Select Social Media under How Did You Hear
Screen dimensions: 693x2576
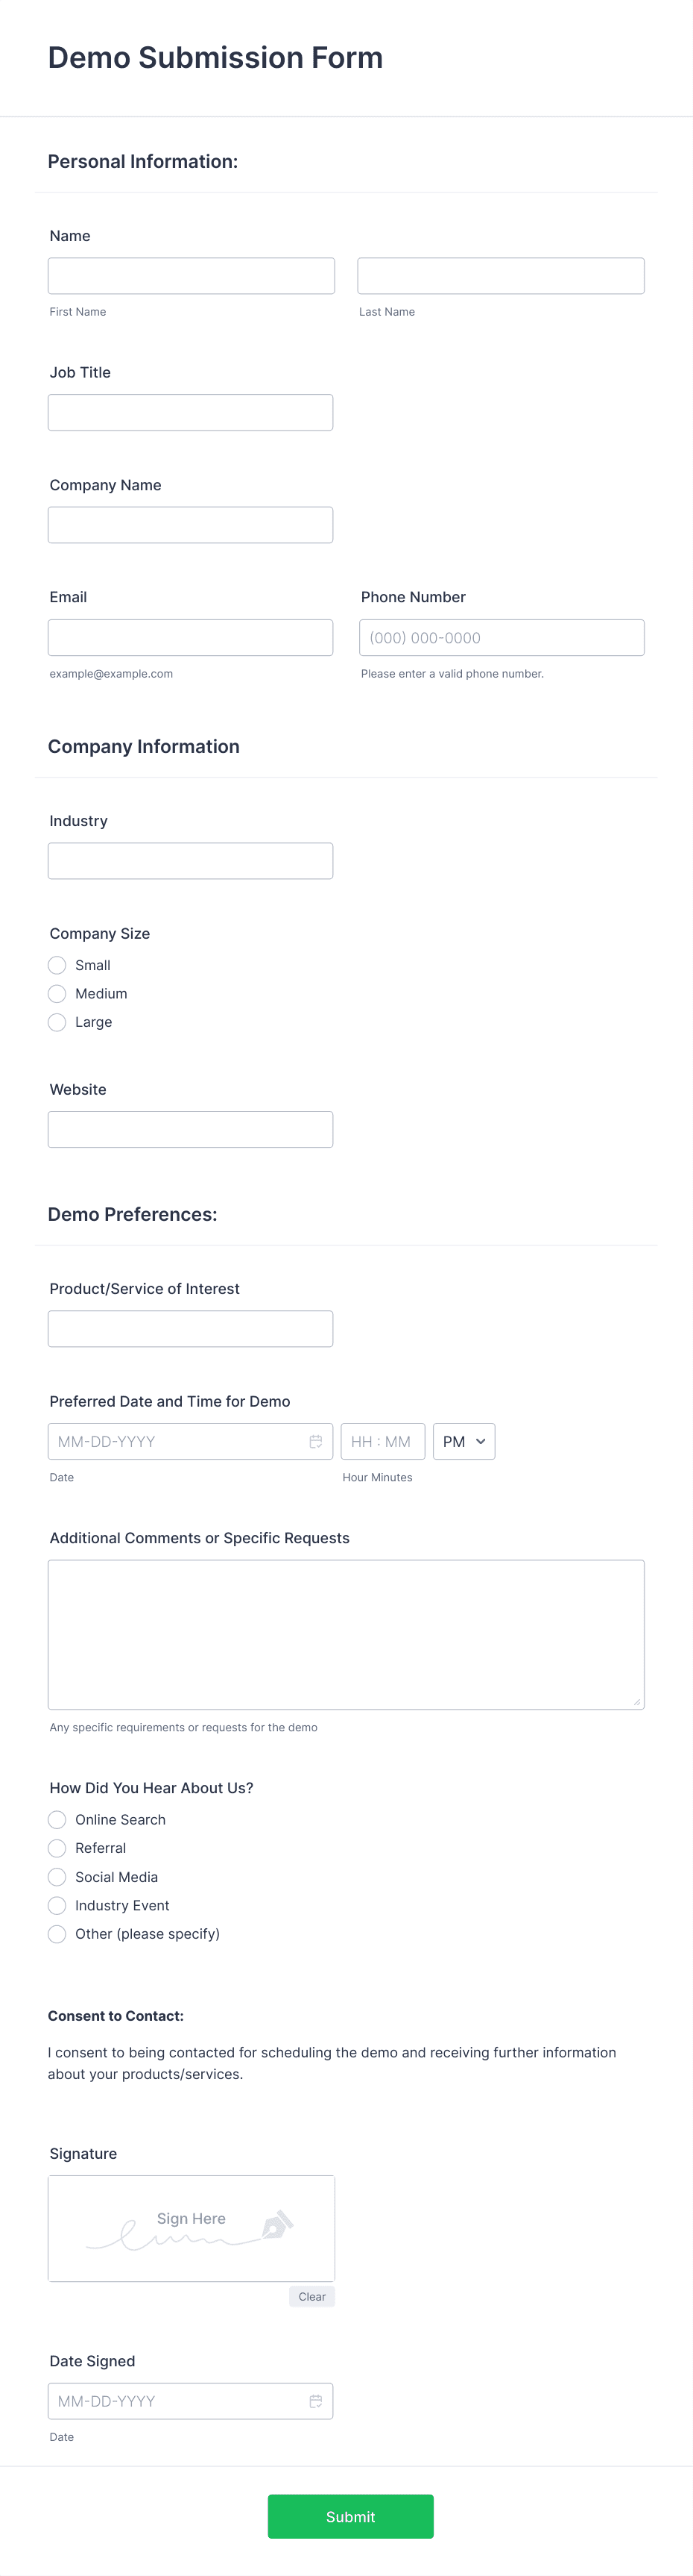pos(57,1877)
